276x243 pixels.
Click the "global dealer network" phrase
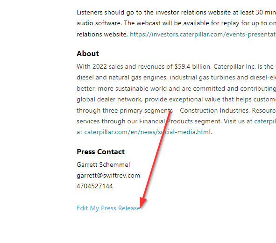tap(109, 100)
